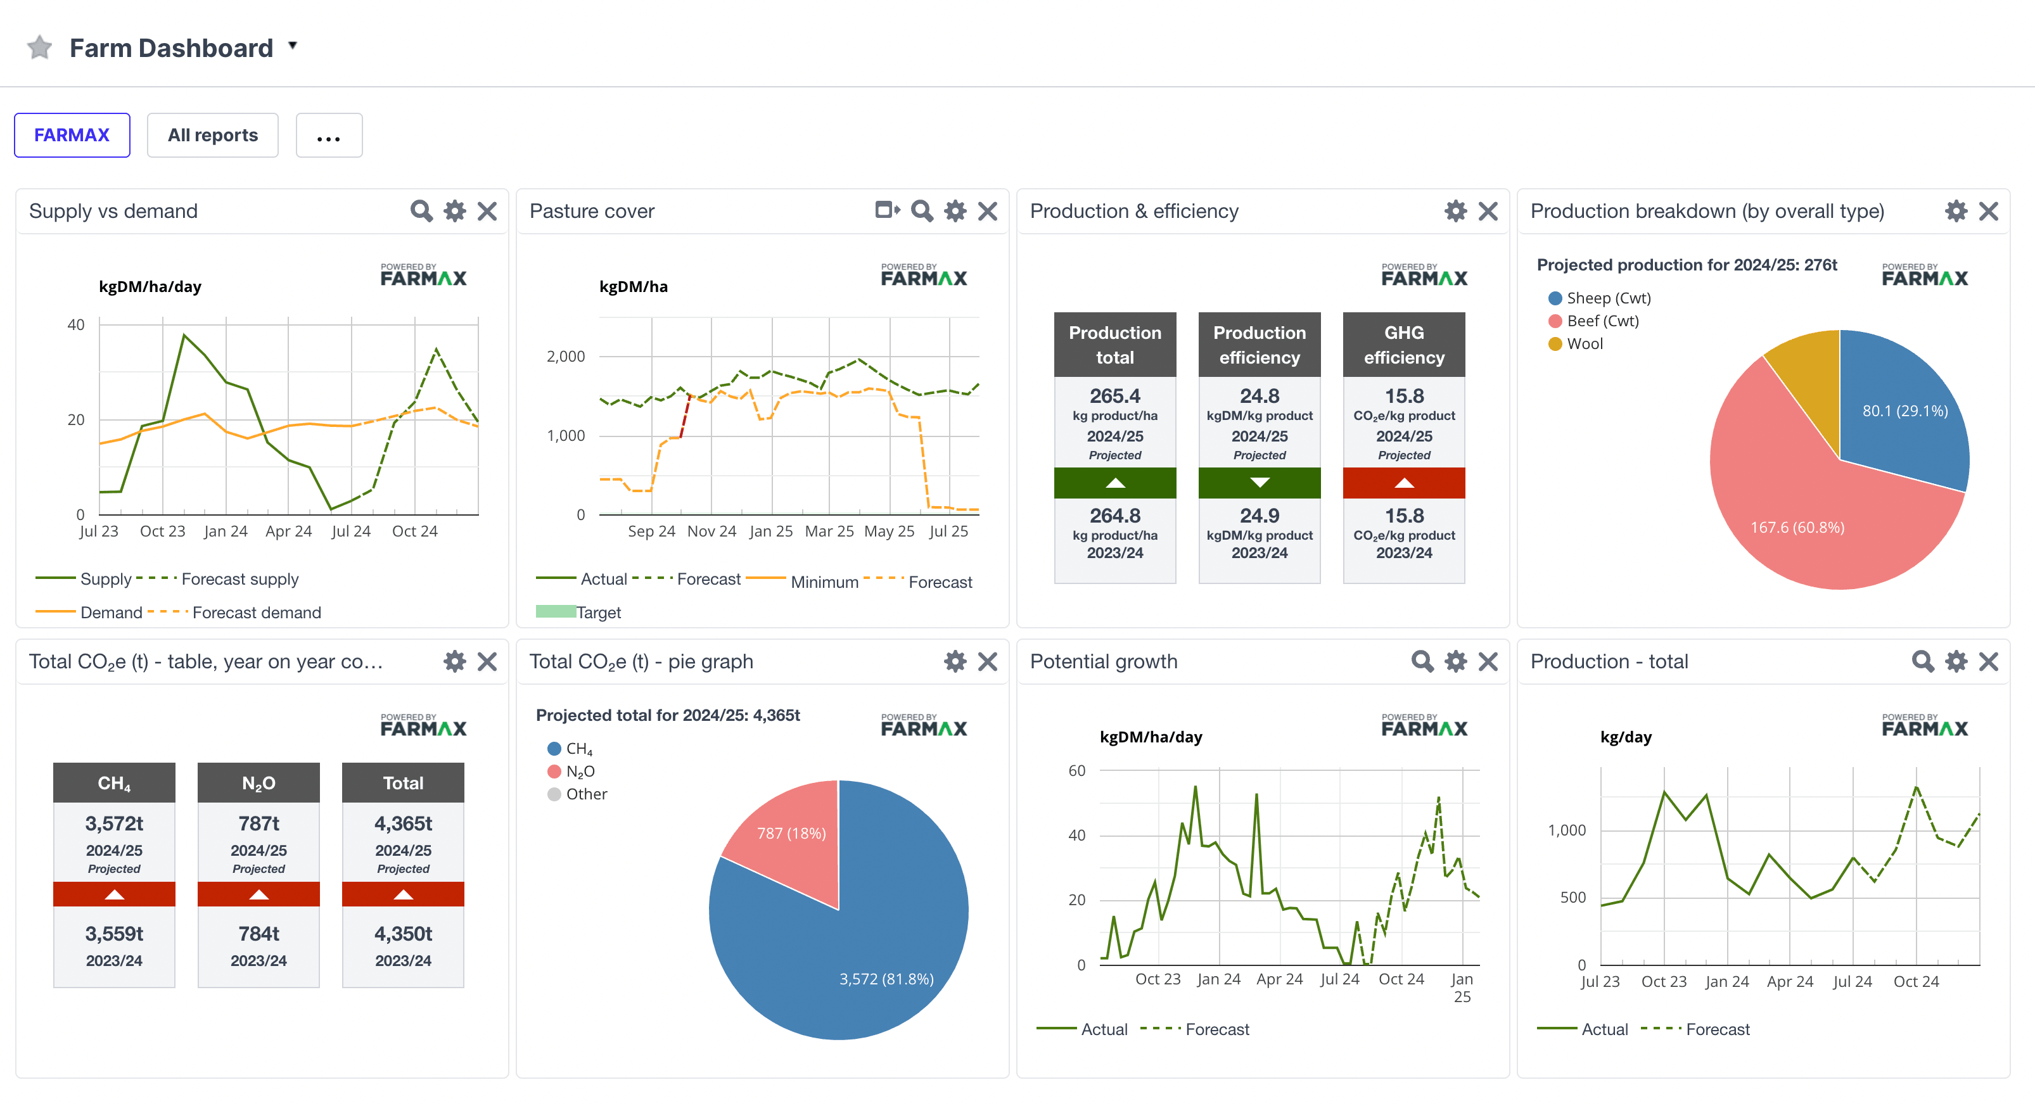Open the three-dots more options button
The height and width of the screenshot is (1106, 2035).
[x=329, y=135]
